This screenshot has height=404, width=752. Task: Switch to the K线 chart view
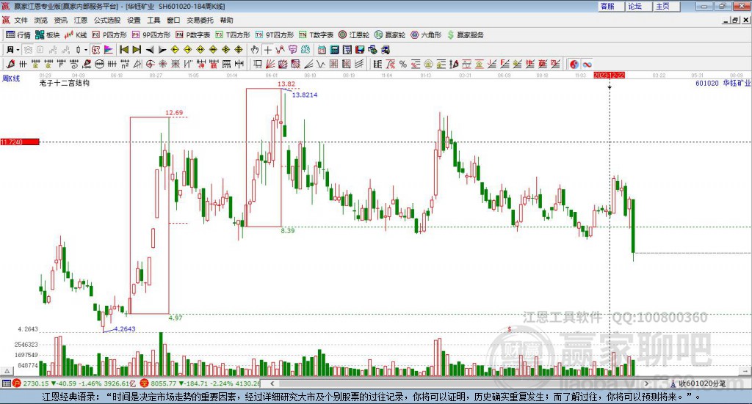point(76,35)
